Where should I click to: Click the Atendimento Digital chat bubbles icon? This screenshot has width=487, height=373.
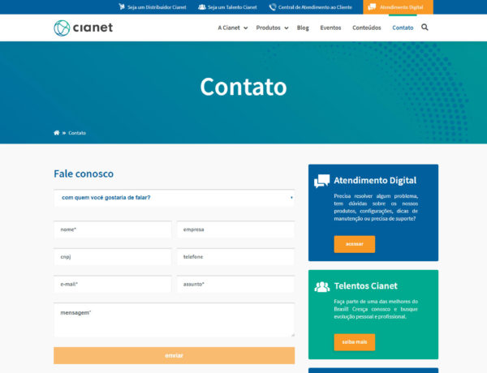(322, 181)
